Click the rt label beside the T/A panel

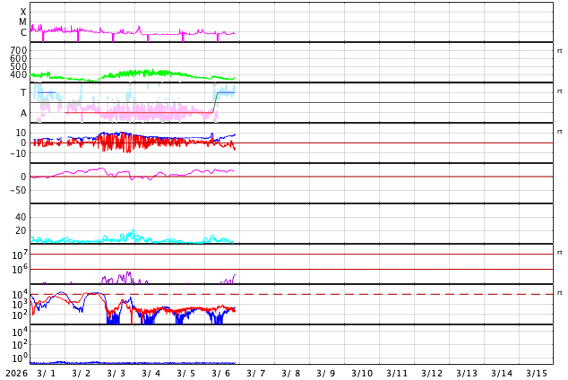point(560,91)
